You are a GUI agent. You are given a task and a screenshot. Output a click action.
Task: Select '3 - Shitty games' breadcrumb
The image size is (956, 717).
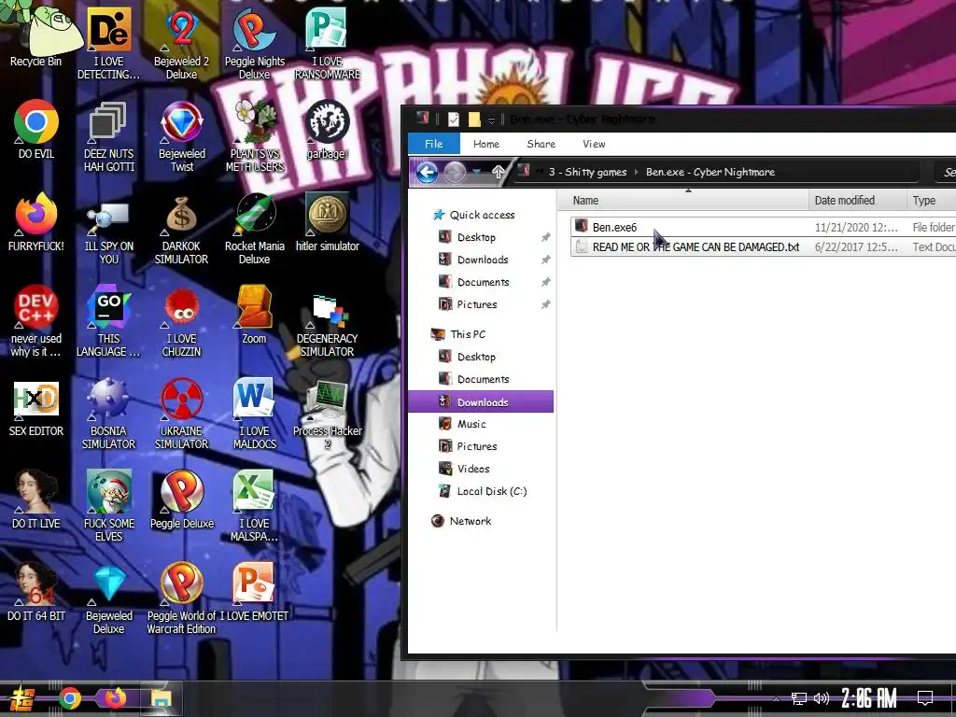point(587,172)
